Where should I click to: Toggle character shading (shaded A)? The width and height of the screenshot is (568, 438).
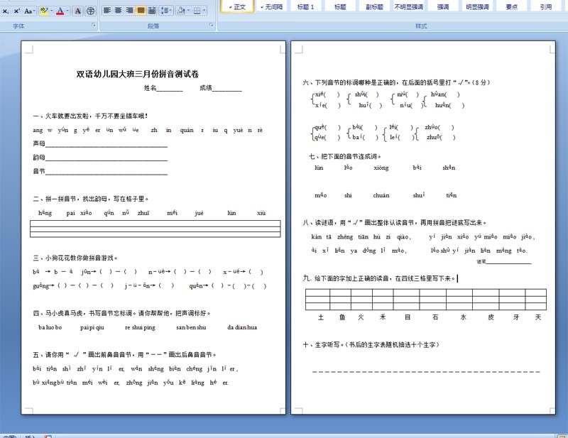coord(77,11)
